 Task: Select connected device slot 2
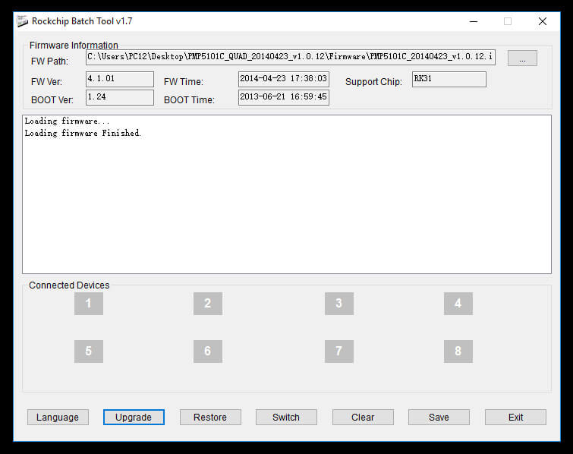208,304
